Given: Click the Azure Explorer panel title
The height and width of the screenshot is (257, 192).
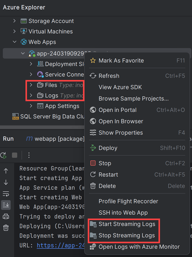Looking at the screenshot, I should [24, 7].
